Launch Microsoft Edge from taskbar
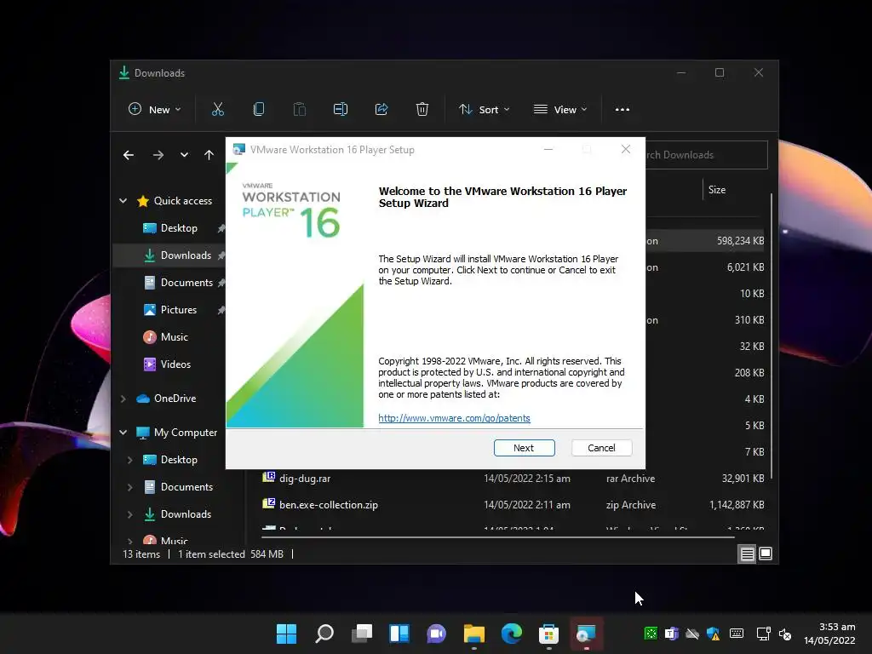Viewport: 872px width, 654px height. [x=512, y=634]
